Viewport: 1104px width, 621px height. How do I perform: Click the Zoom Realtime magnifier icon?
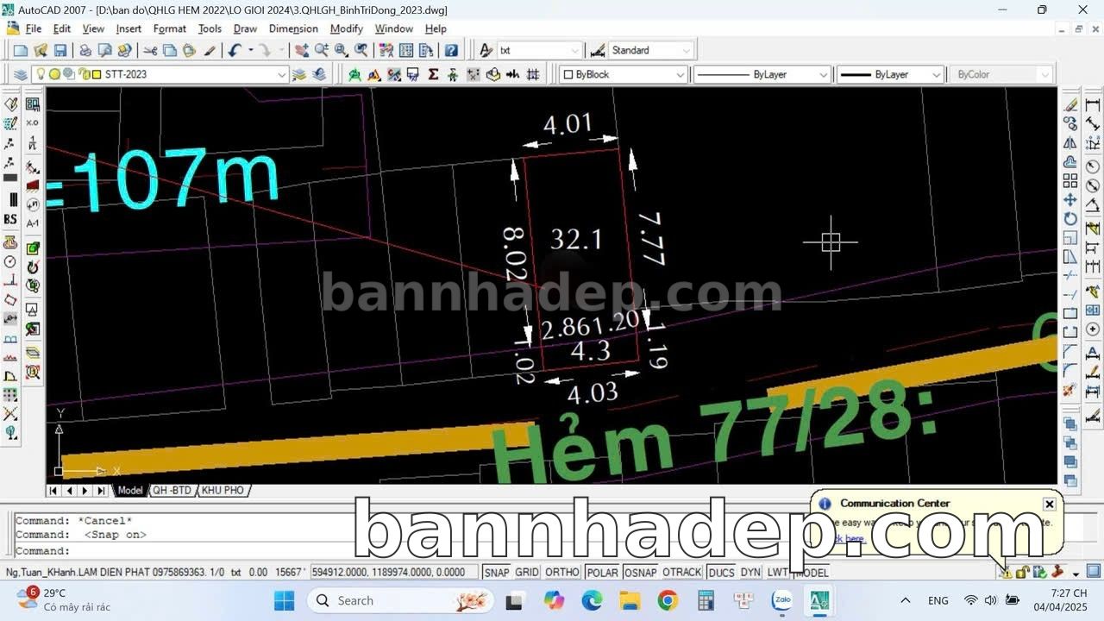(x=321, y=51)
